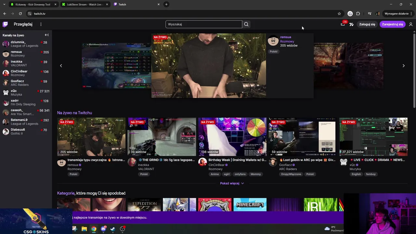
Task: Open Rozmowy category link in carousel
Action: 287,41
